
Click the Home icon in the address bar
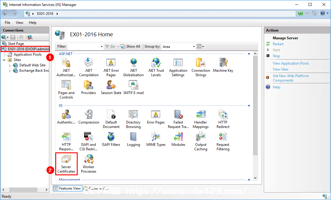pos(314,13)
